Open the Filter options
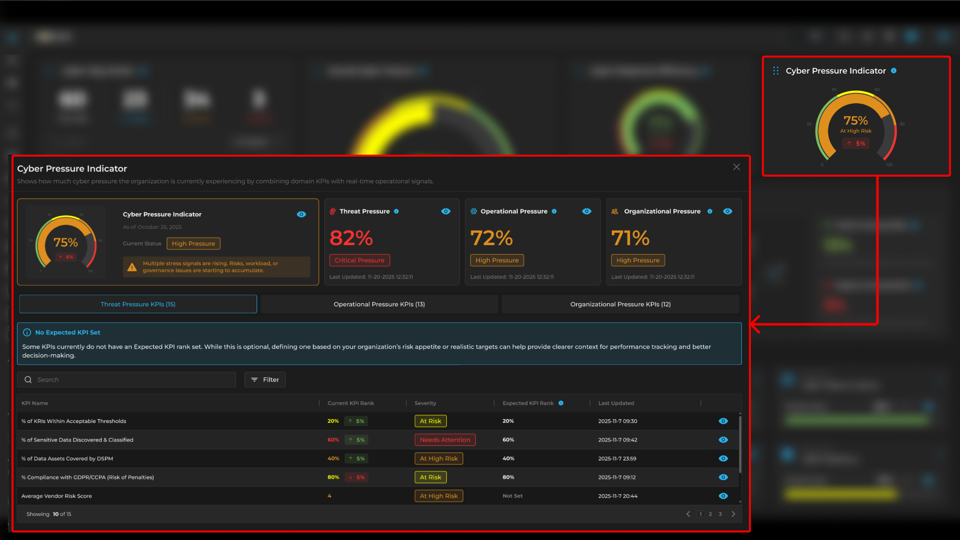 point(265,379)
